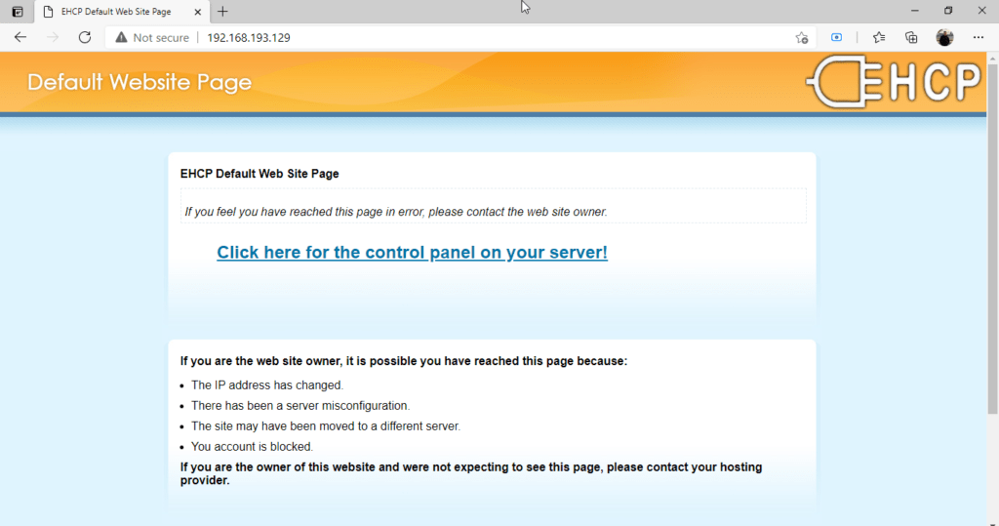Click 'If you are the web site owner' heading
Viewport: 999px width, 526px height.
pos(403,361)
